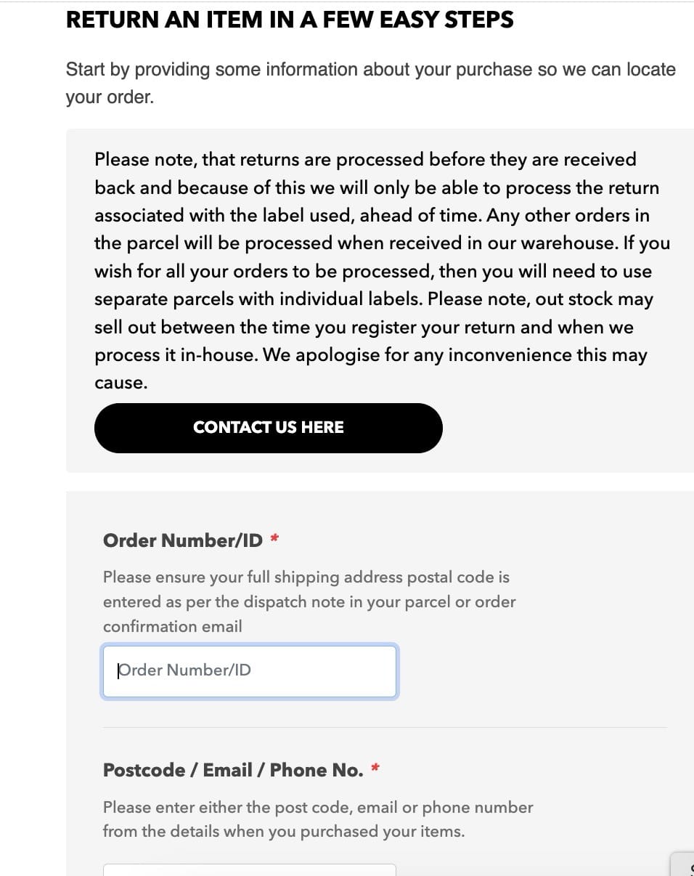This screenshot has height=876, width=694.
Task: Focus the Order Number/ID input field
Action: click(x=250, y=670)
